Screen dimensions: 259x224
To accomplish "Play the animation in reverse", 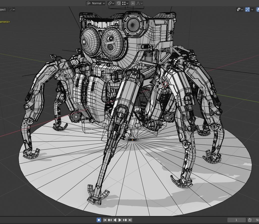I will click(x=115, y=220).
